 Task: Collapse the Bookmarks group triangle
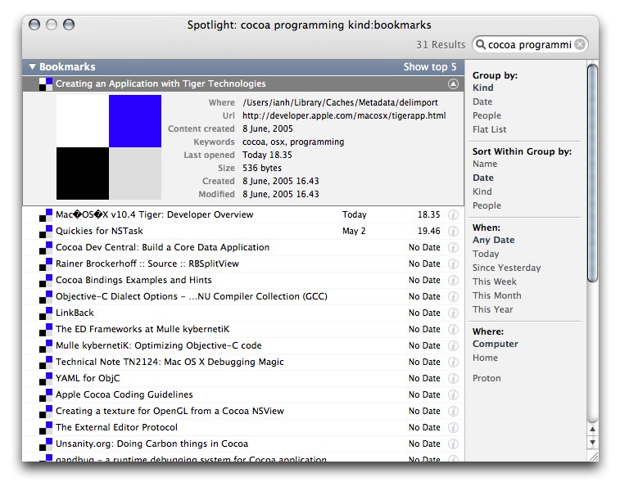tap(32, 67)
